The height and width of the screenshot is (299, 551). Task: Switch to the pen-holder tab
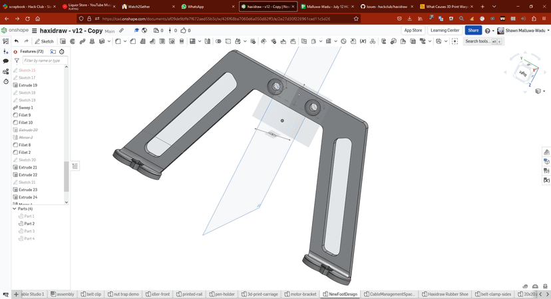tap(222, 294)
